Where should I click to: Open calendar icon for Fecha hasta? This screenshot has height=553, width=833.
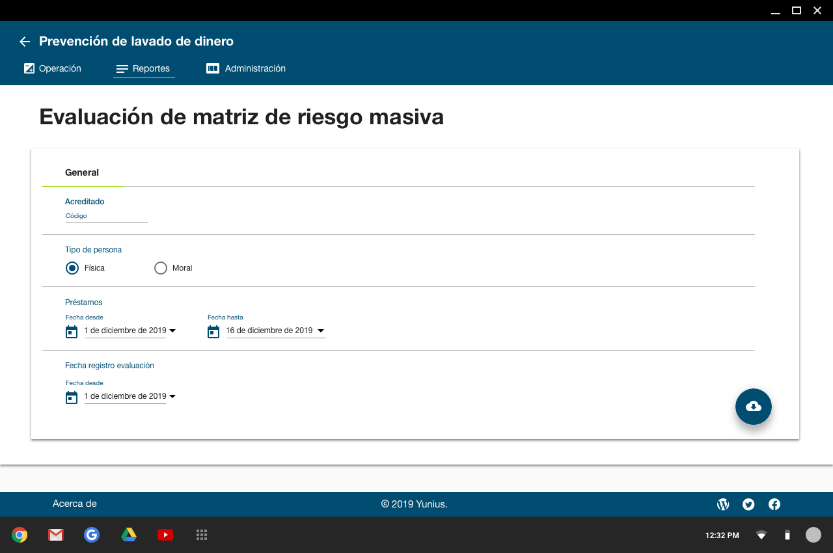coord(213,332)
